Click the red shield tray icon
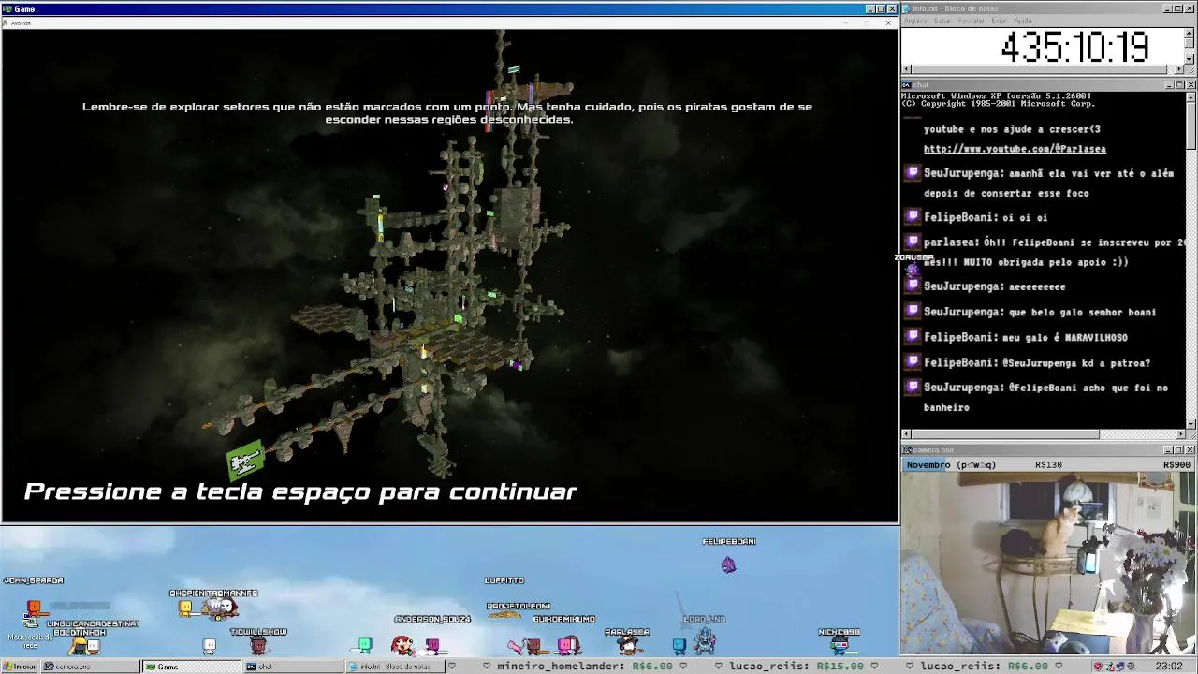 coord(1098,667)
